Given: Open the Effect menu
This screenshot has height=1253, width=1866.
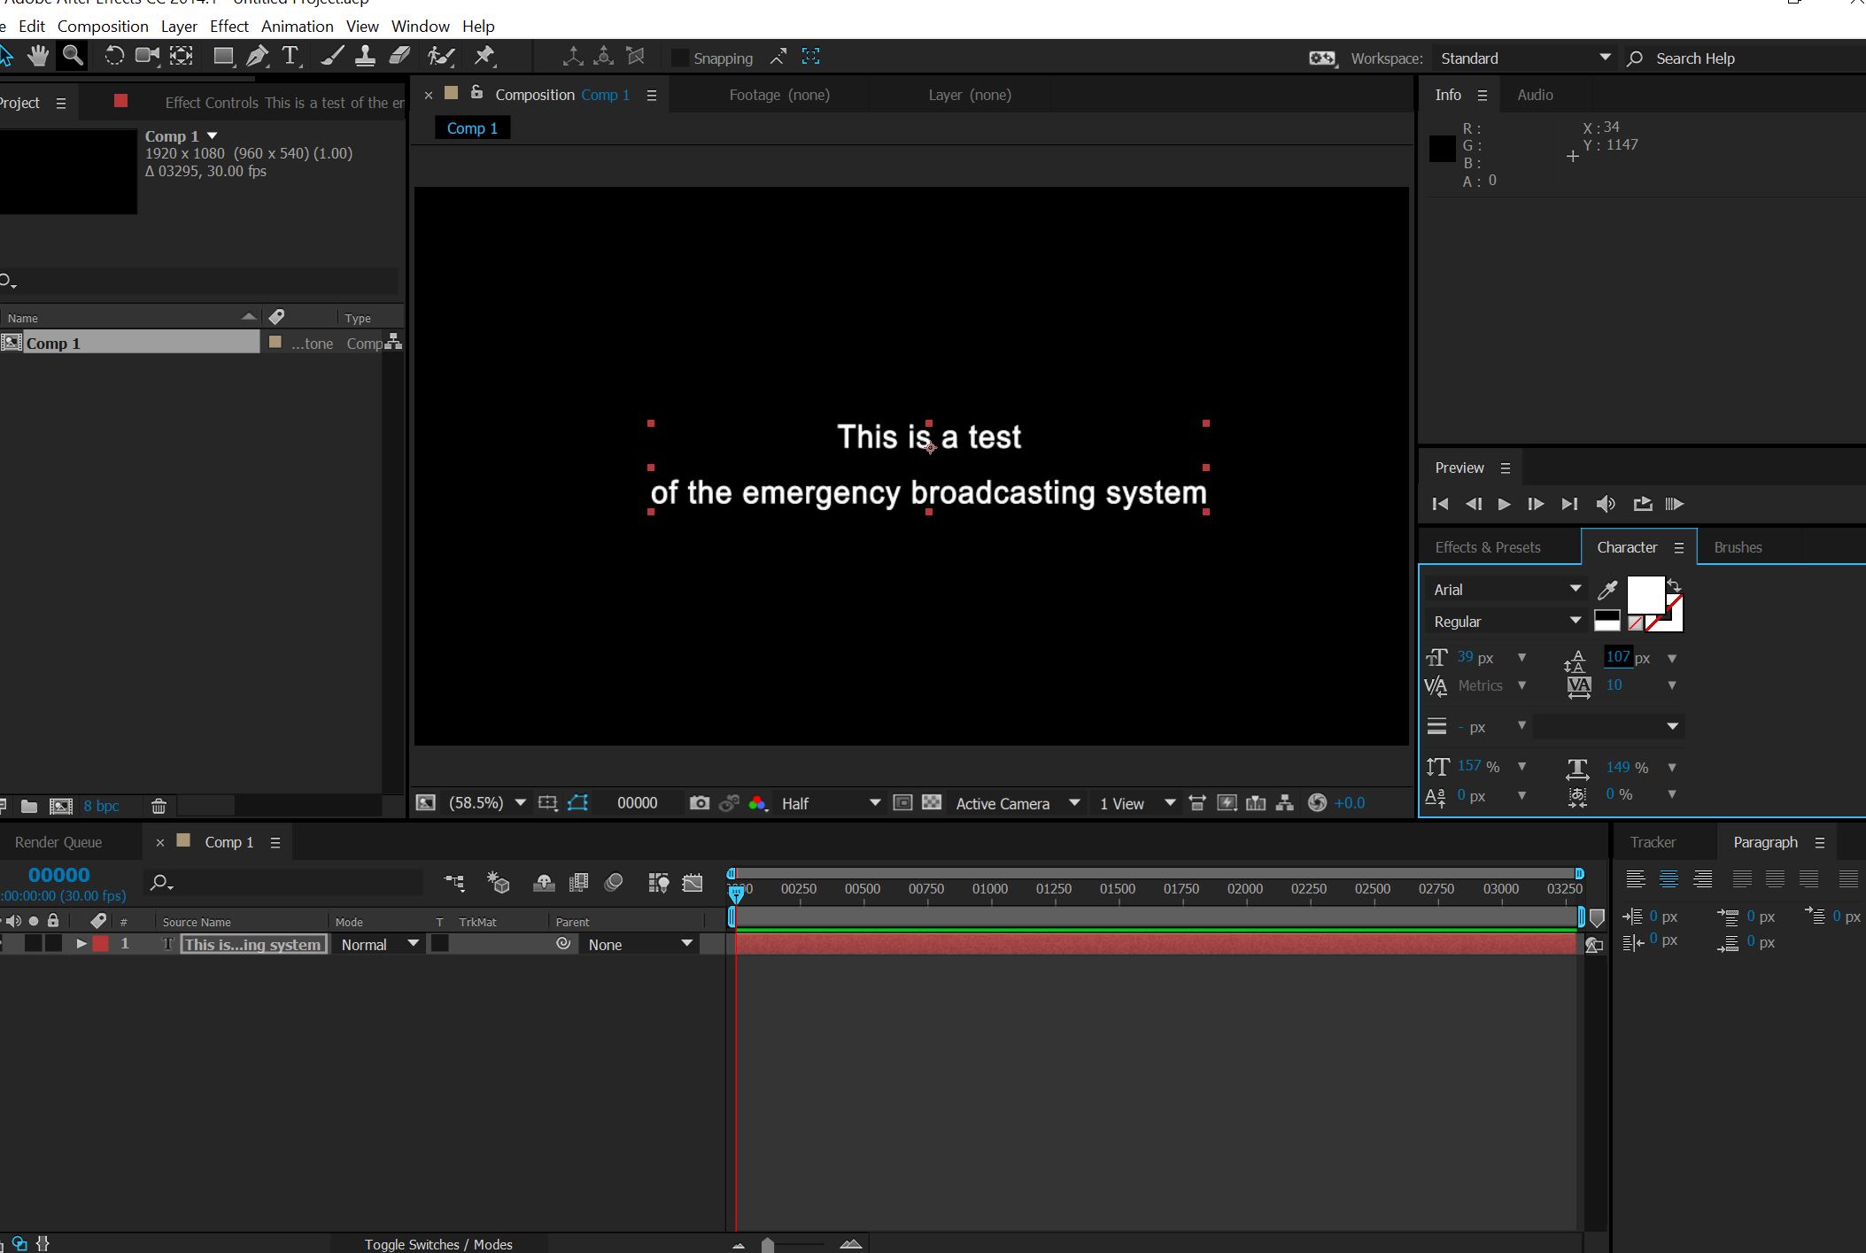Looking at the screenshot, I should tap(228, 27).
